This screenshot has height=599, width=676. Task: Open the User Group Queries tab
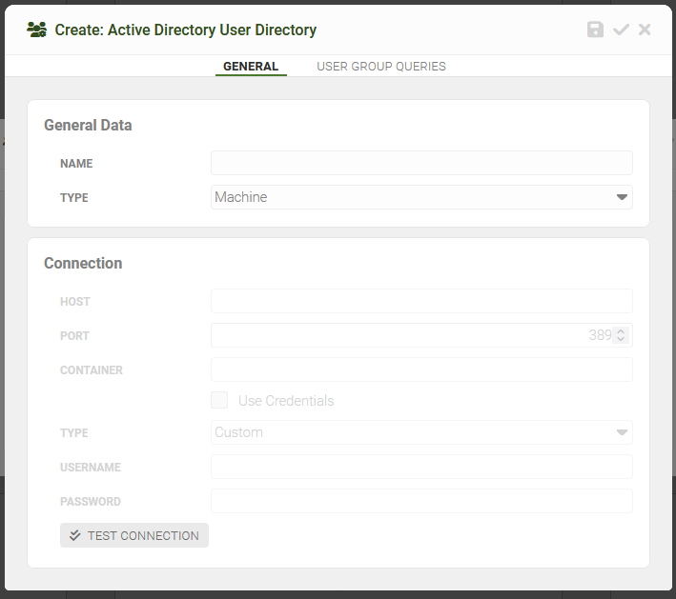pyautogui.click(x=381, y=67)
